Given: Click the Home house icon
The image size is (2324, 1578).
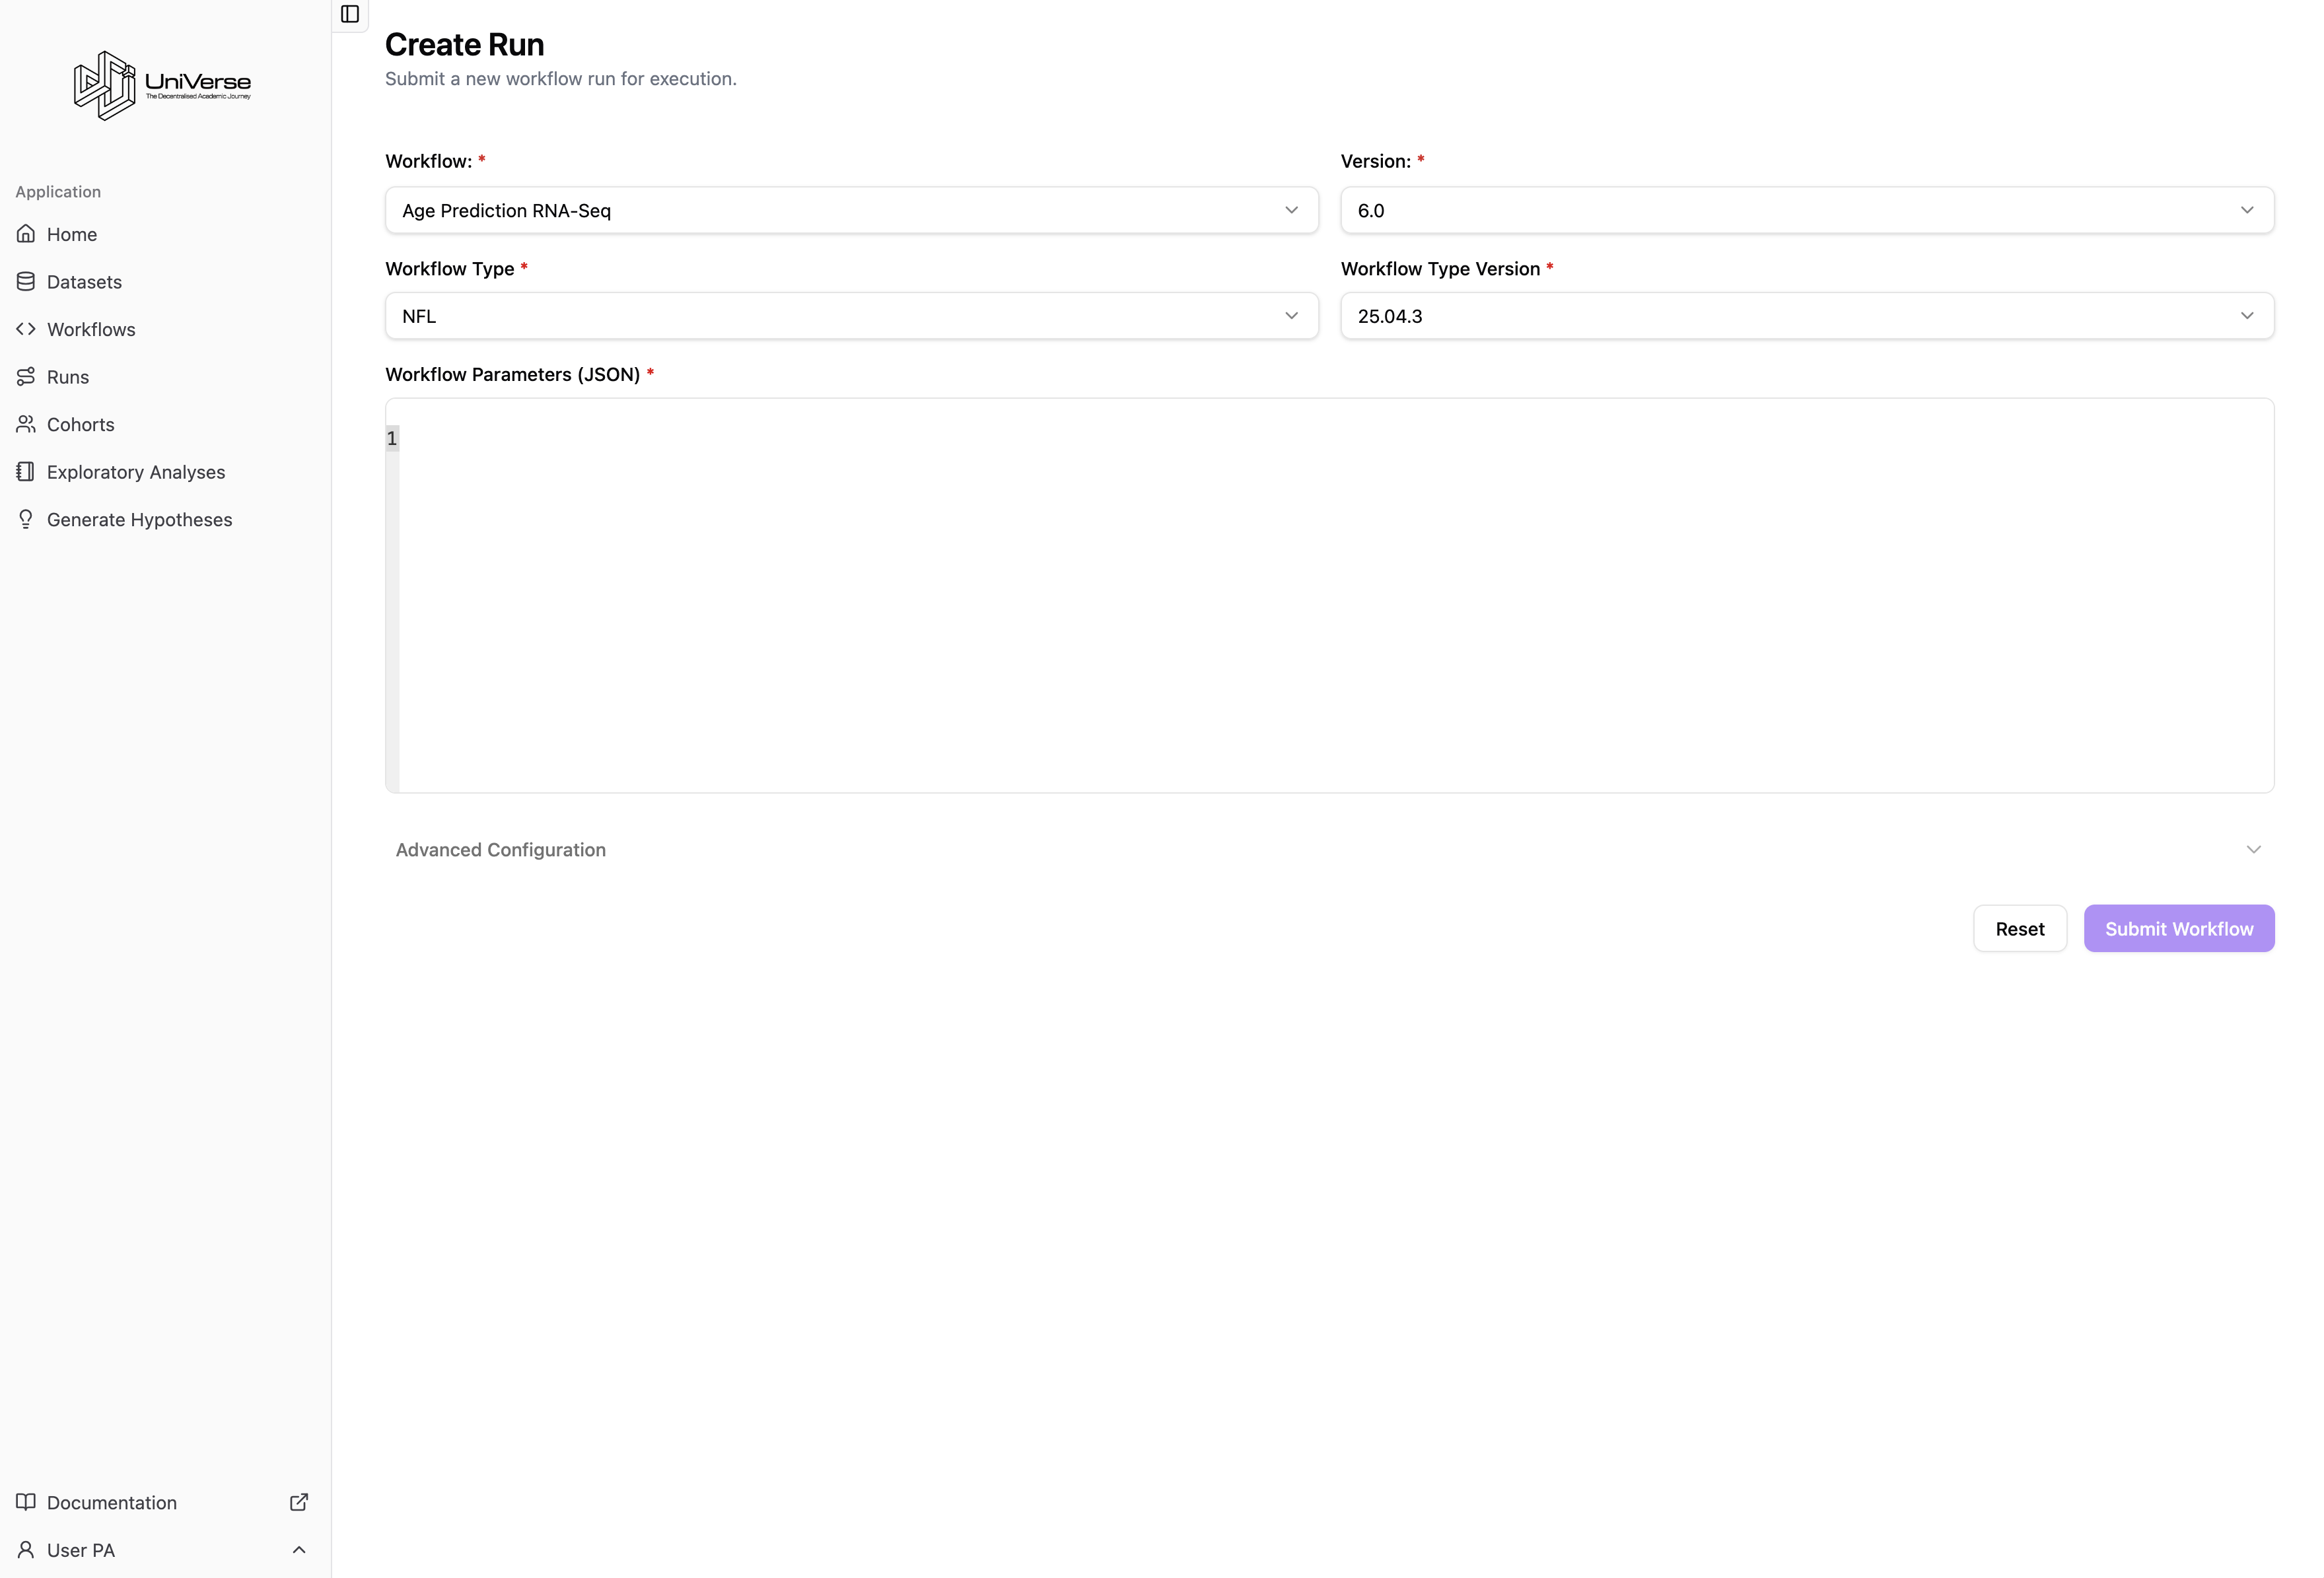Looking at the screenshot, I should 26,234.
